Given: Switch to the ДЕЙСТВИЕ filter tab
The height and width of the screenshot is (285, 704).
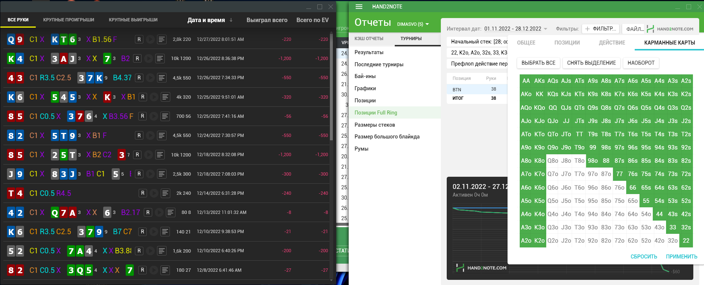Looking at the screenshot, I should (612, 43).
